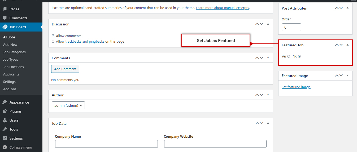Click the Company Name text field

tap(106, 144)
